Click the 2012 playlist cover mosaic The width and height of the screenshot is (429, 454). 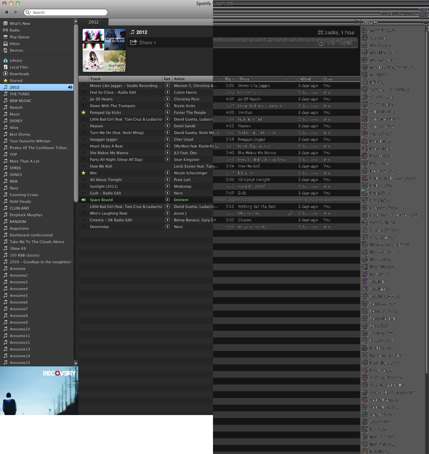pyautogui.click(x=104, y=50)
